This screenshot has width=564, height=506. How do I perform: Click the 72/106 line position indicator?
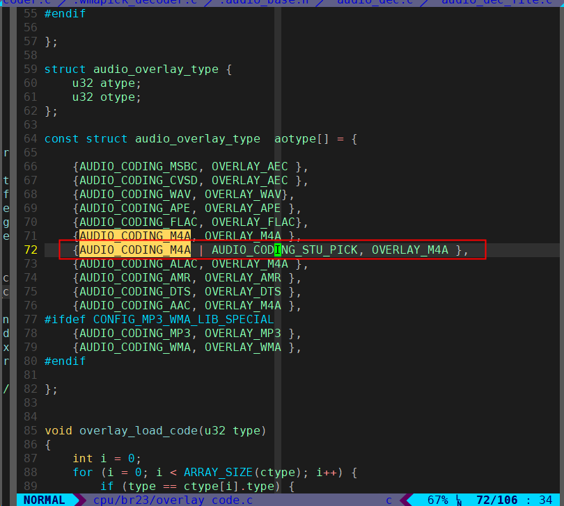coord(496,500)
